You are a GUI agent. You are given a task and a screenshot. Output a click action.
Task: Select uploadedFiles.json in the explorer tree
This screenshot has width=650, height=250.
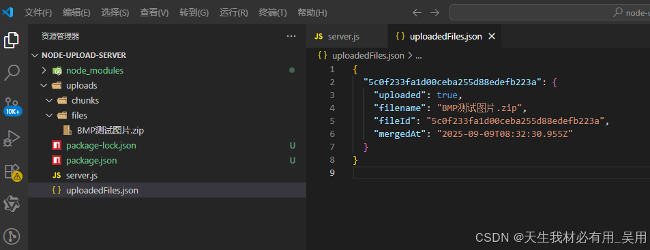[x=167, y=191]
